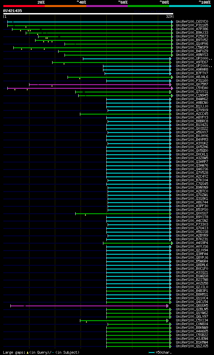This screenshot has width=214, height=355.
Task: Select the UniRef100_C7QS45 hit label
Action: click(192, 184)
